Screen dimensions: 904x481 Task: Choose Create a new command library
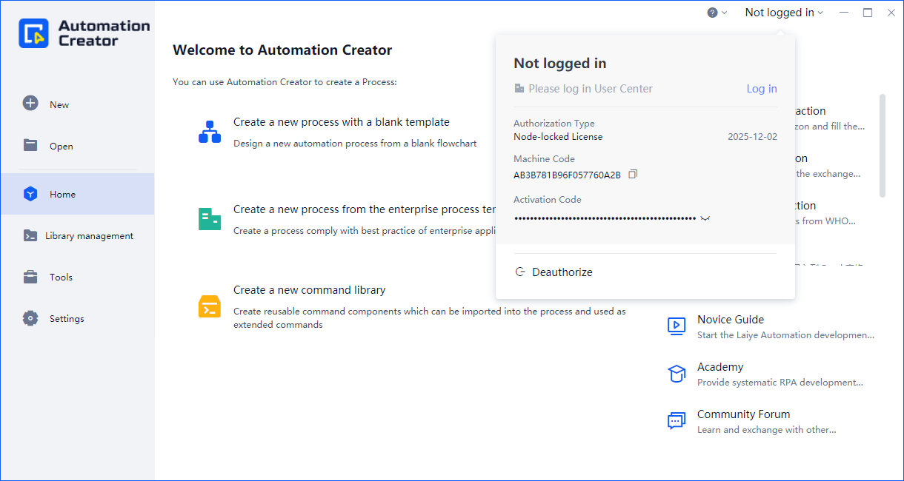(x=310, y=290)
